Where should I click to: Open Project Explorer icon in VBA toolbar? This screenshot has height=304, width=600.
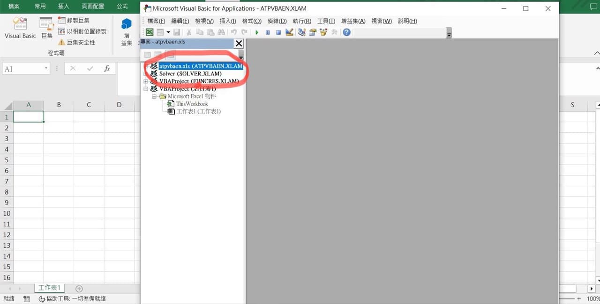(x=302, y=32)
